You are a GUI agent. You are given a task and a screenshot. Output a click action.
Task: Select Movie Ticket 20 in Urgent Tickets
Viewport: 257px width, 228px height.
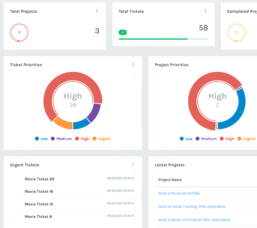[x=39, y=179]
